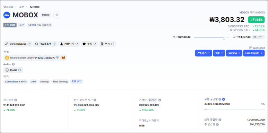Select the Yield farming tag

tap(60, 82)
